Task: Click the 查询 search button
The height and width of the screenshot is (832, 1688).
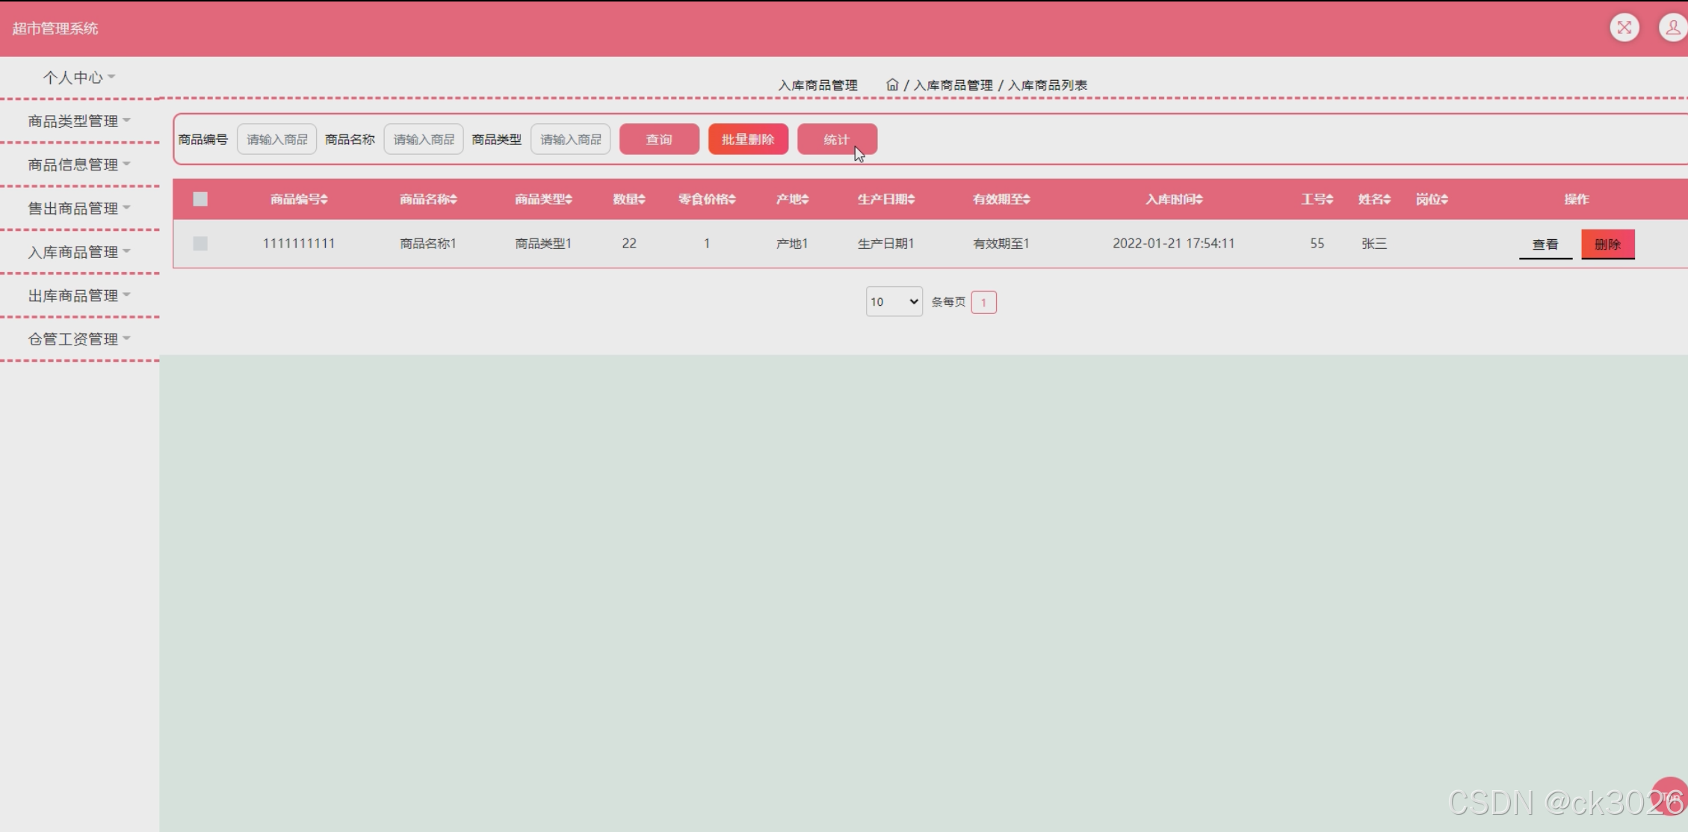Action: click(x=658, y=140)
